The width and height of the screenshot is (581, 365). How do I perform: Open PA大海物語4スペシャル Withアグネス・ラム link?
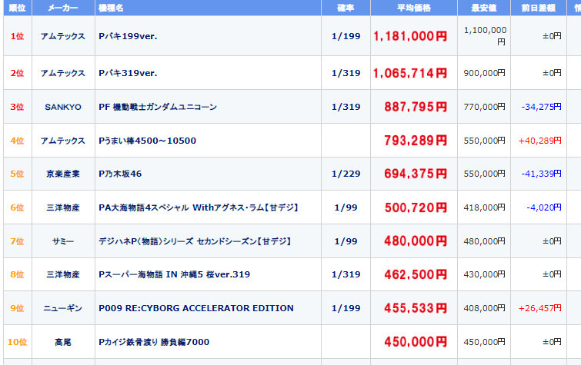(x=199, y=207)
